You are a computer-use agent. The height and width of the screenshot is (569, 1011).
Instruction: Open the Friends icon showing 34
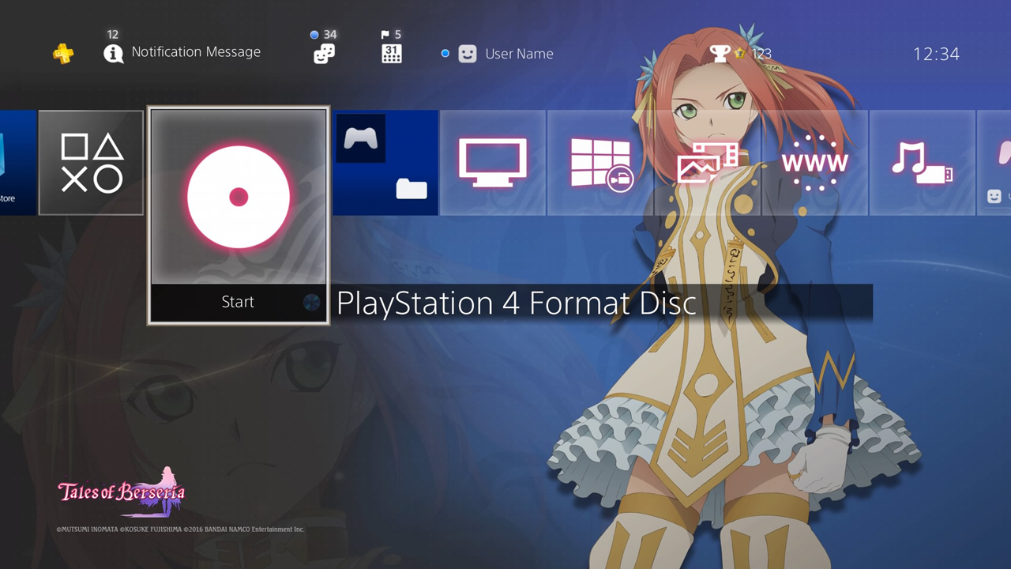point(324,53)
